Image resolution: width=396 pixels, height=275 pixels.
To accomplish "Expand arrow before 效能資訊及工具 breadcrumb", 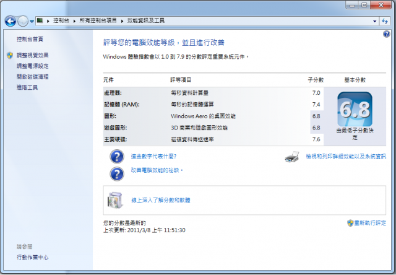I will pyautogui.click(x=122, y=21).
